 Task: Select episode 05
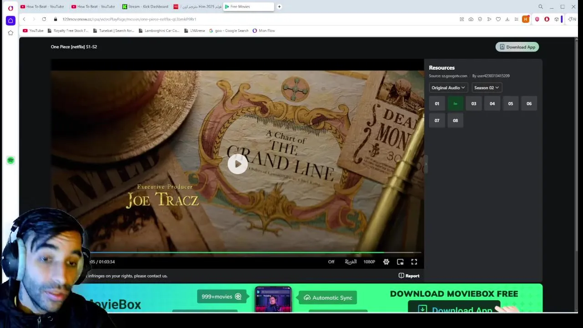pyautogui.click(x=511, y=104)
